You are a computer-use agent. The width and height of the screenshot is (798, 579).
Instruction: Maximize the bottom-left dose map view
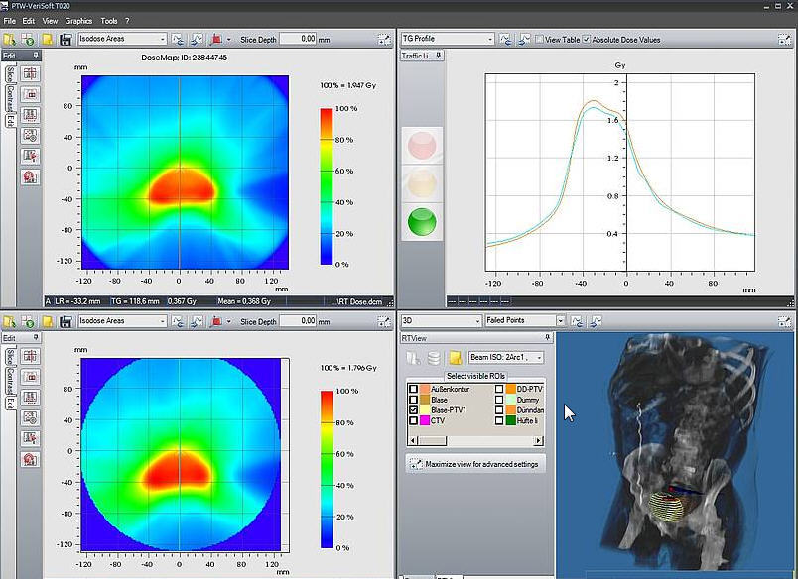[384, 321]
